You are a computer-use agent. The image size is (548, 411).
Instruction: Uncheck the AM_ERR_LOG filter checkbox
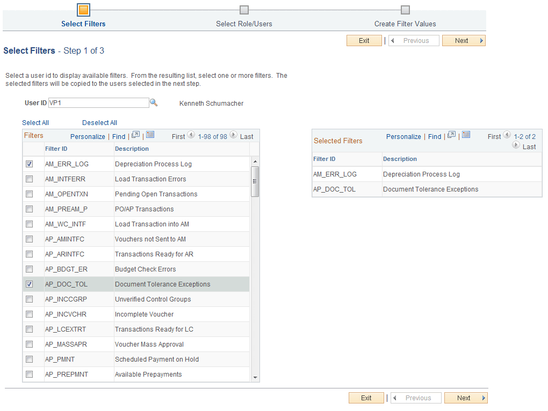(x=29, y=164)
